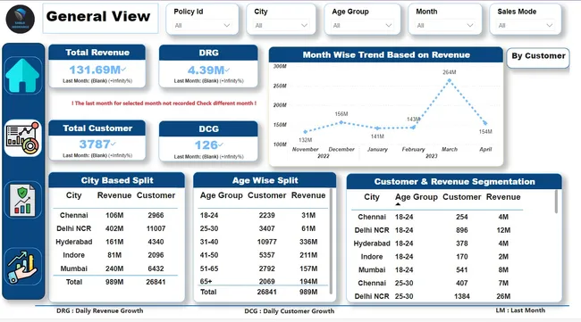Click the December 156M data point

click(x=341, y=122)
